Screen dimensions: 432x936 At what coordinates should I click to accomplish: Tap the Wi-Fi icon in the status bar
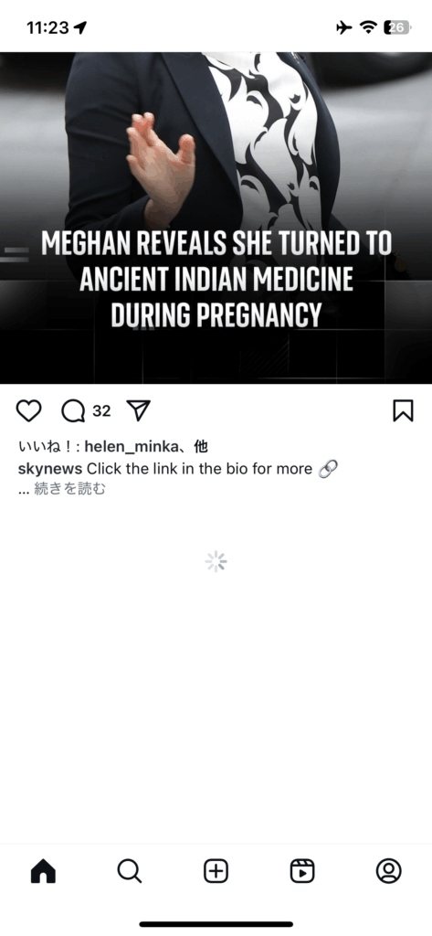point(369,27)
